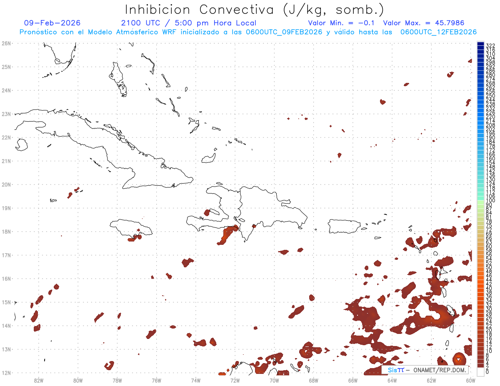Click the "Valor Max. = 45.7986" text
The width and height of the screenshot is (500, 386).
tap(424, 23)
